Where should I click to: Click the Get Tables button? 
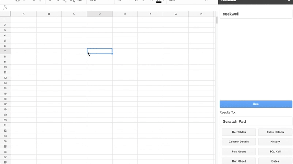point(239,132)
